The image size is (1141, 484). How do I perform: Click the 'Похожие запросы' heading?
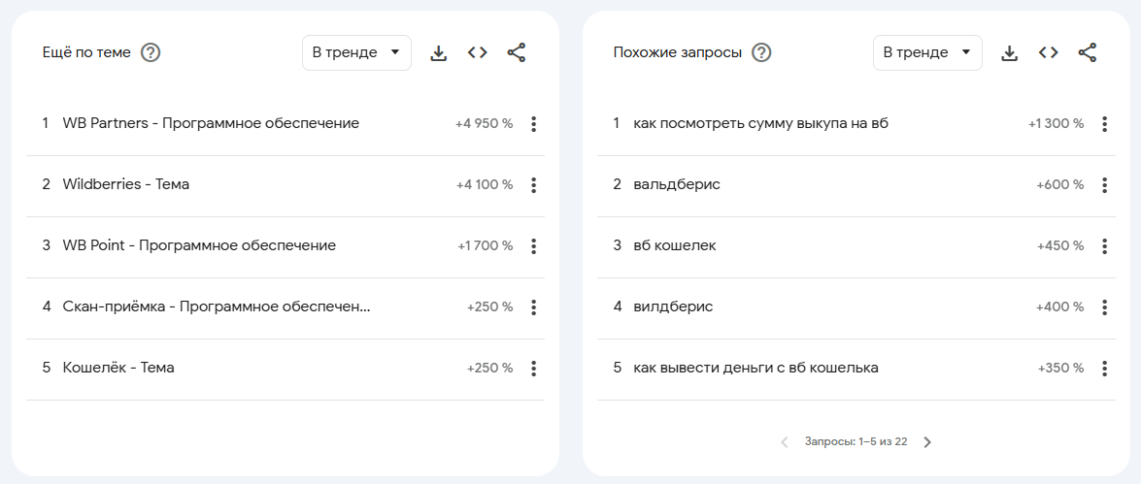[x=678, y=52]
